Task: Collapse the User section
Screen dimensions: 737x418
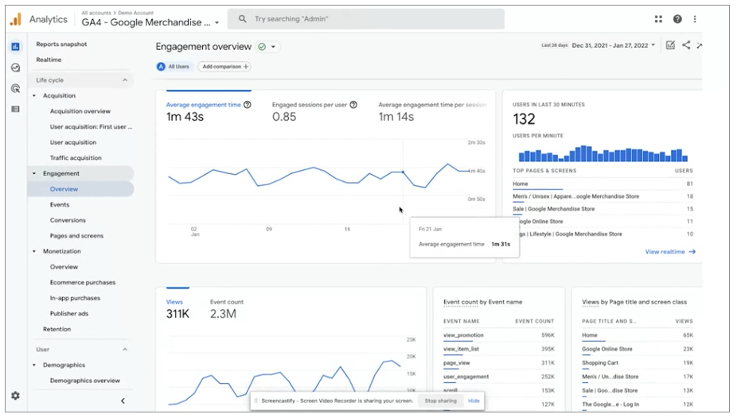Action: tap(125, 350)
